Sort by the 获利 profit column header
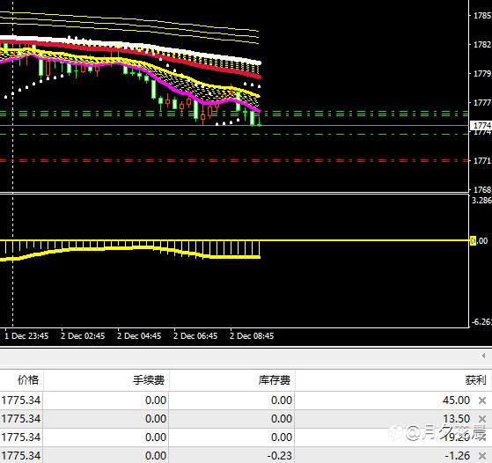 coord(475,380)
